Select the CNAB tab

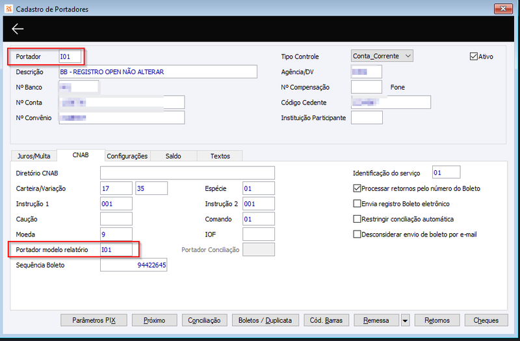(x=81, y=155)
